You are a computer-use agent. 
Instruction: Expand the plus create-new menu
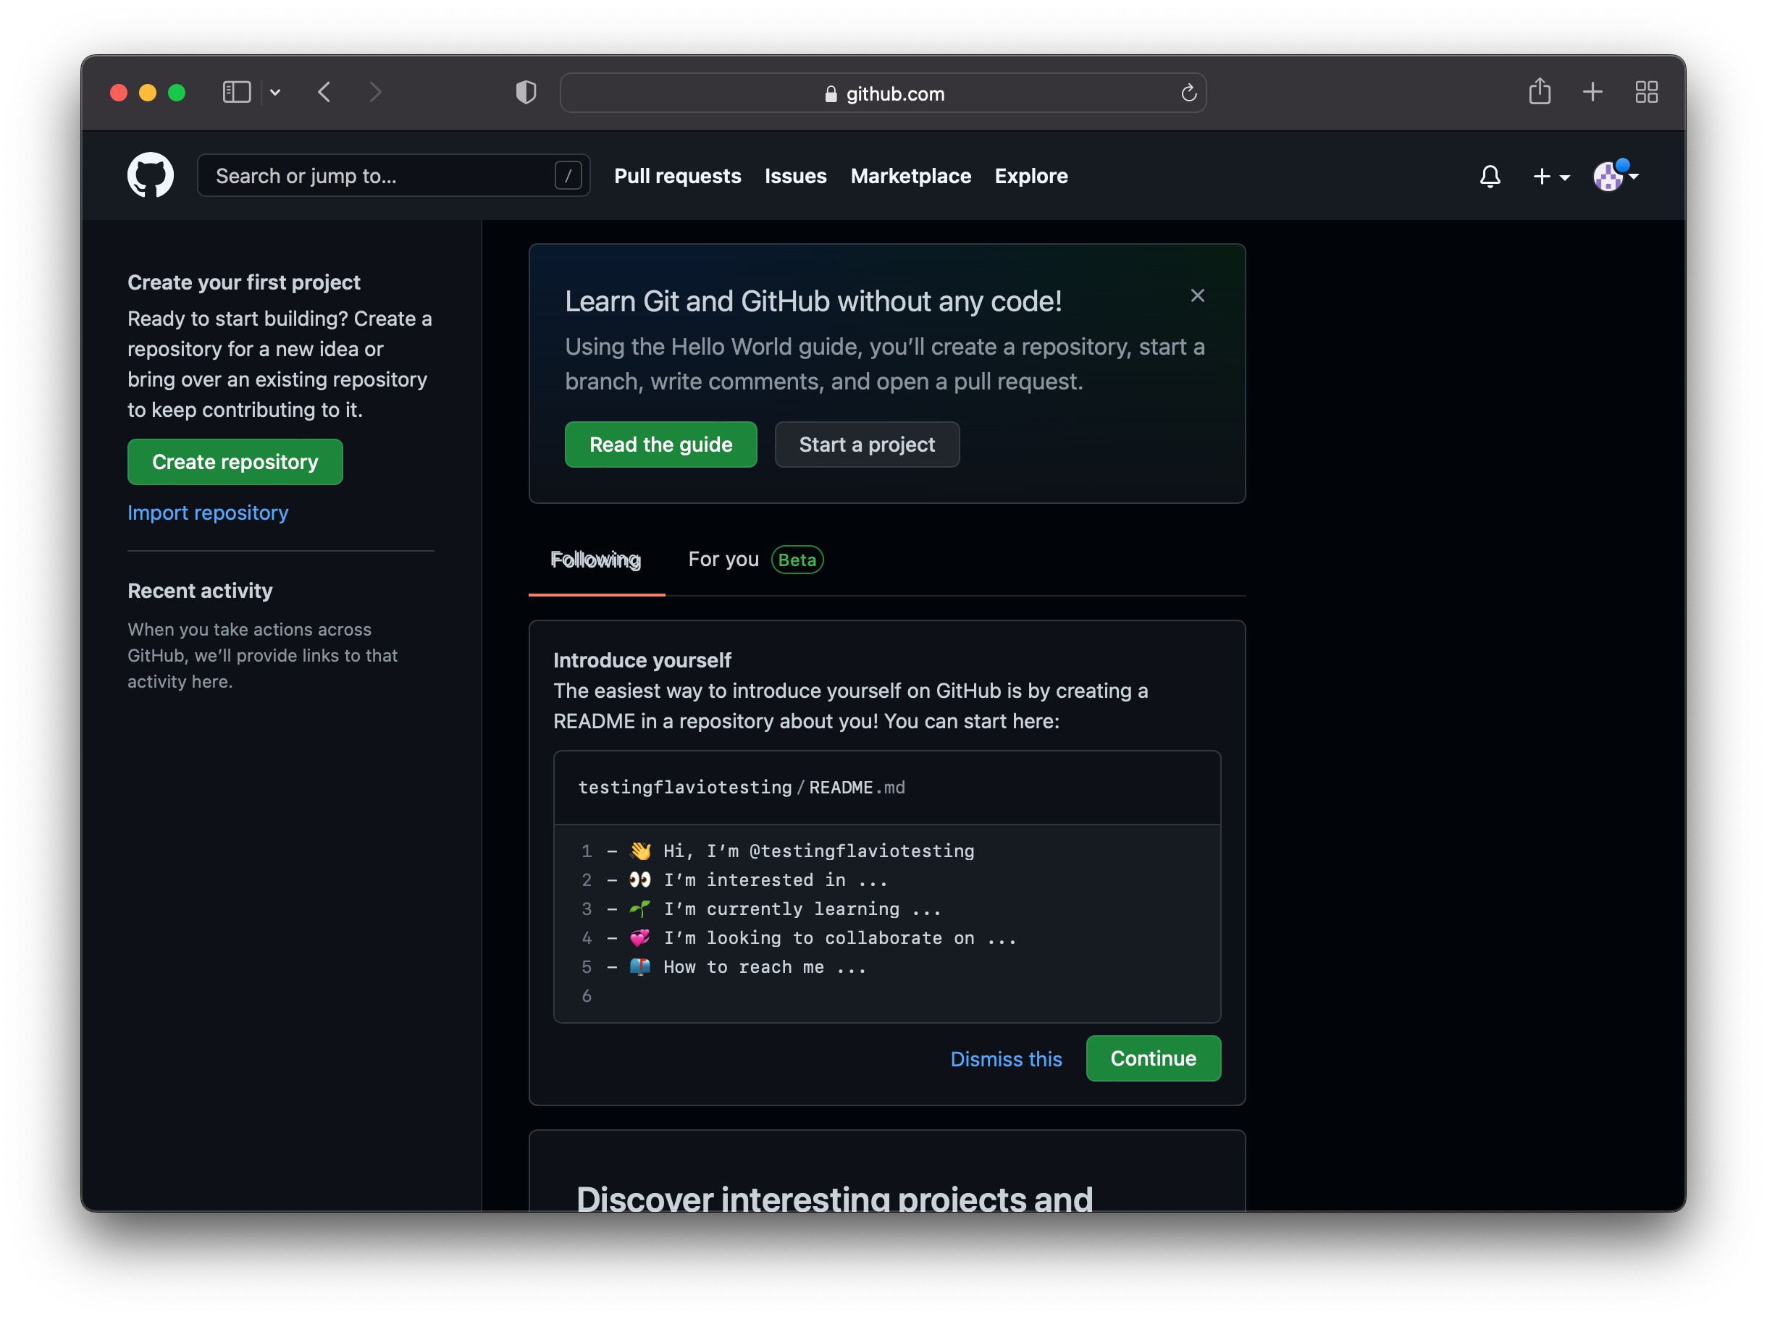[1550, 177]
